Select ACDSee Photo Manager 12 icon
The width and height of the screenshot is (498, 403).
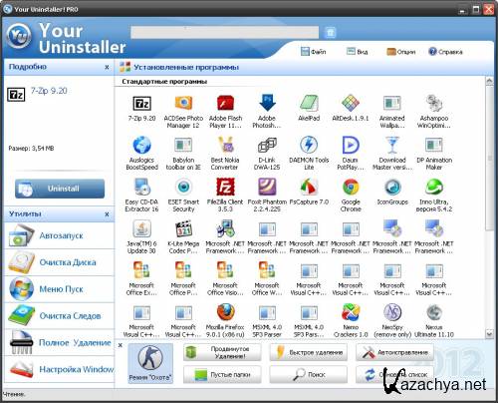pyautogui.click(x=183, y=103)
